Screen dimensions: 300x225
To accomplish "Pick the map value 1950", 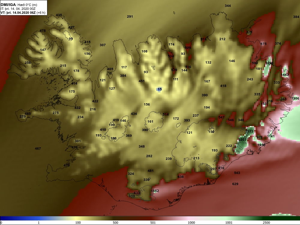I will [x=261, y=145].
